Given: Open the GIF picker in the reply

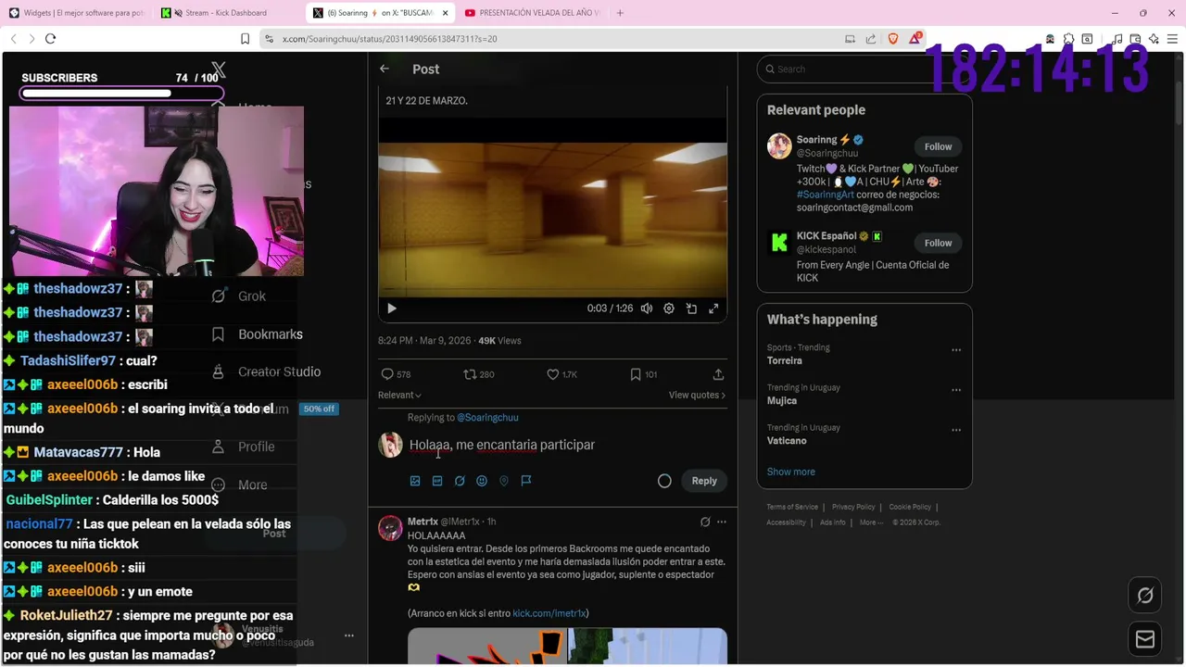Looking at the screenshot, I should coord(437,481).
